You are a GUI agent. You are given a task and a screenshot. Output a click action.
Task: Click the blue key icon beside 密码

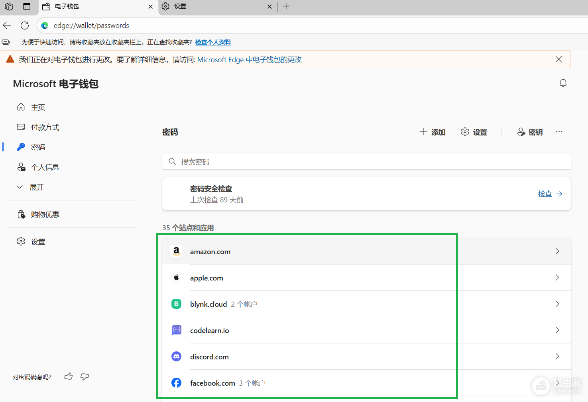pos(21,147)
